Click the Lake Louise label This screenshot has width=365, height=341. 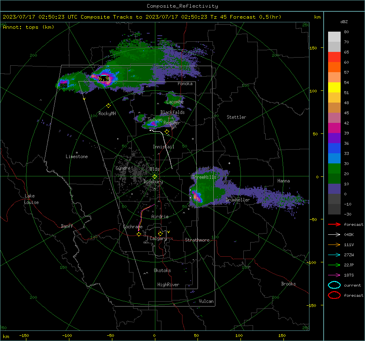tap(31, 199)
